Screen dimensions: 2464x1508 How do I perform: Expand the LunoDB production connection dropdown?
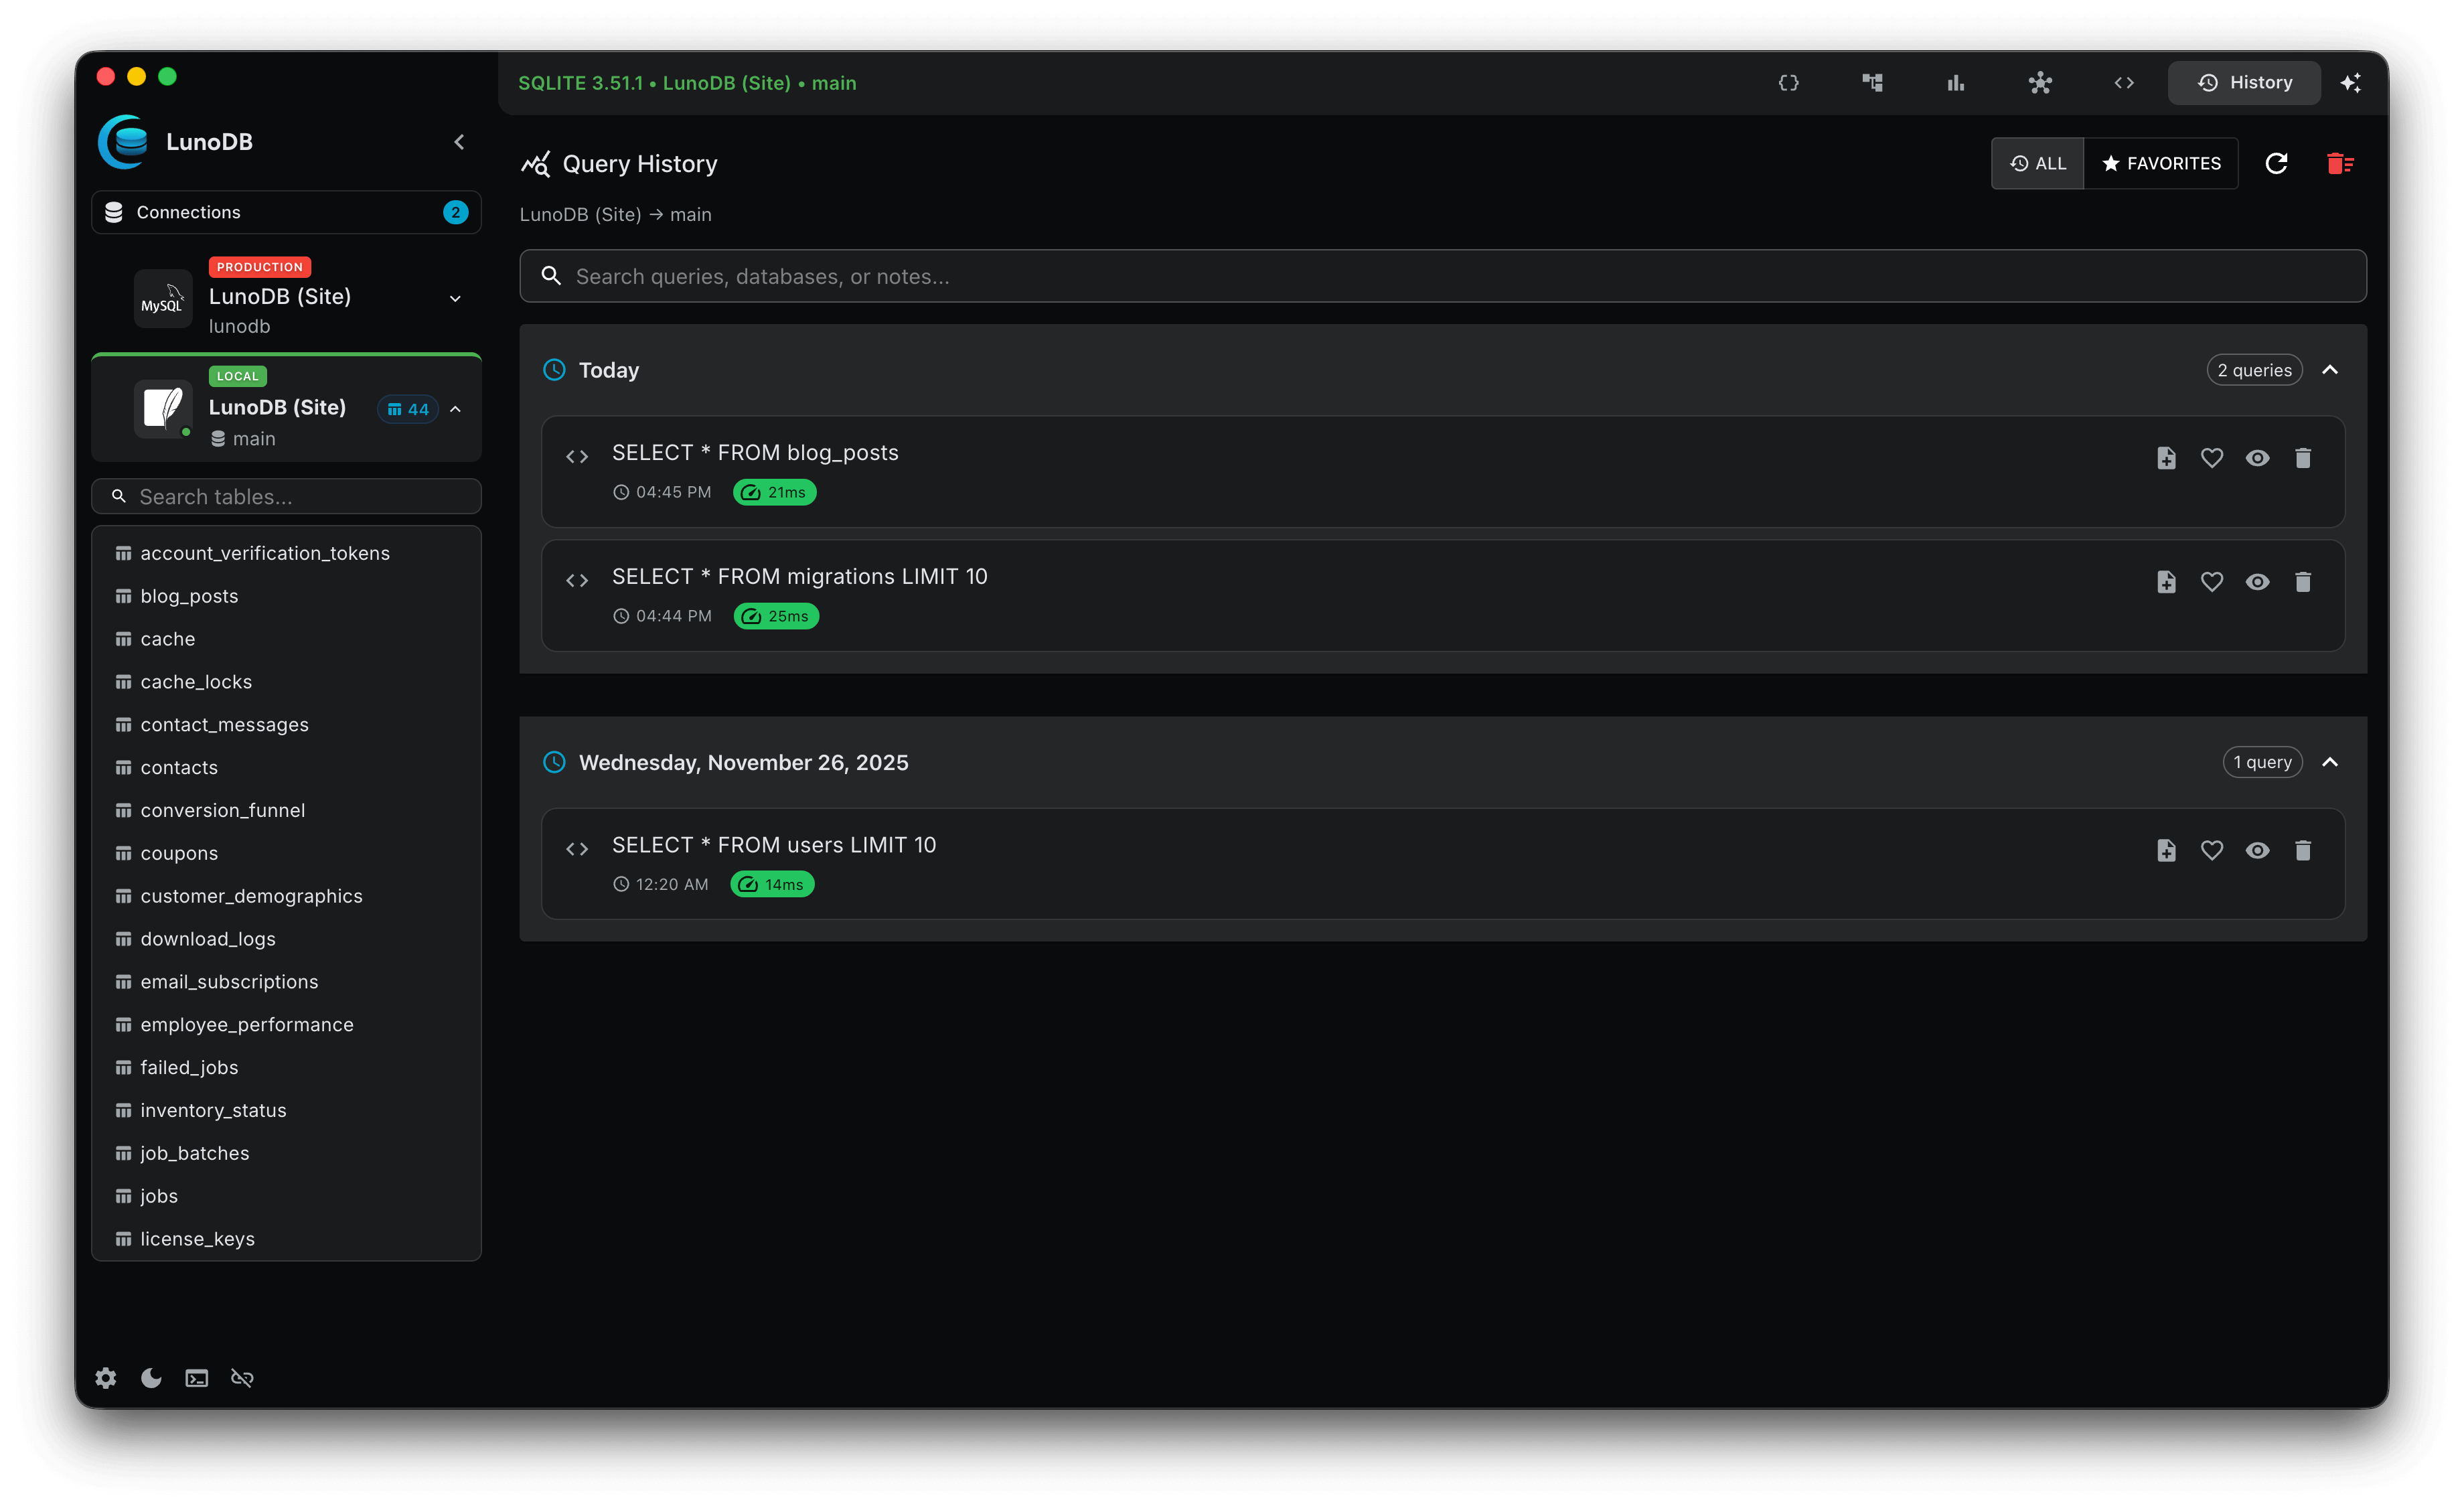tap(455, 298)
